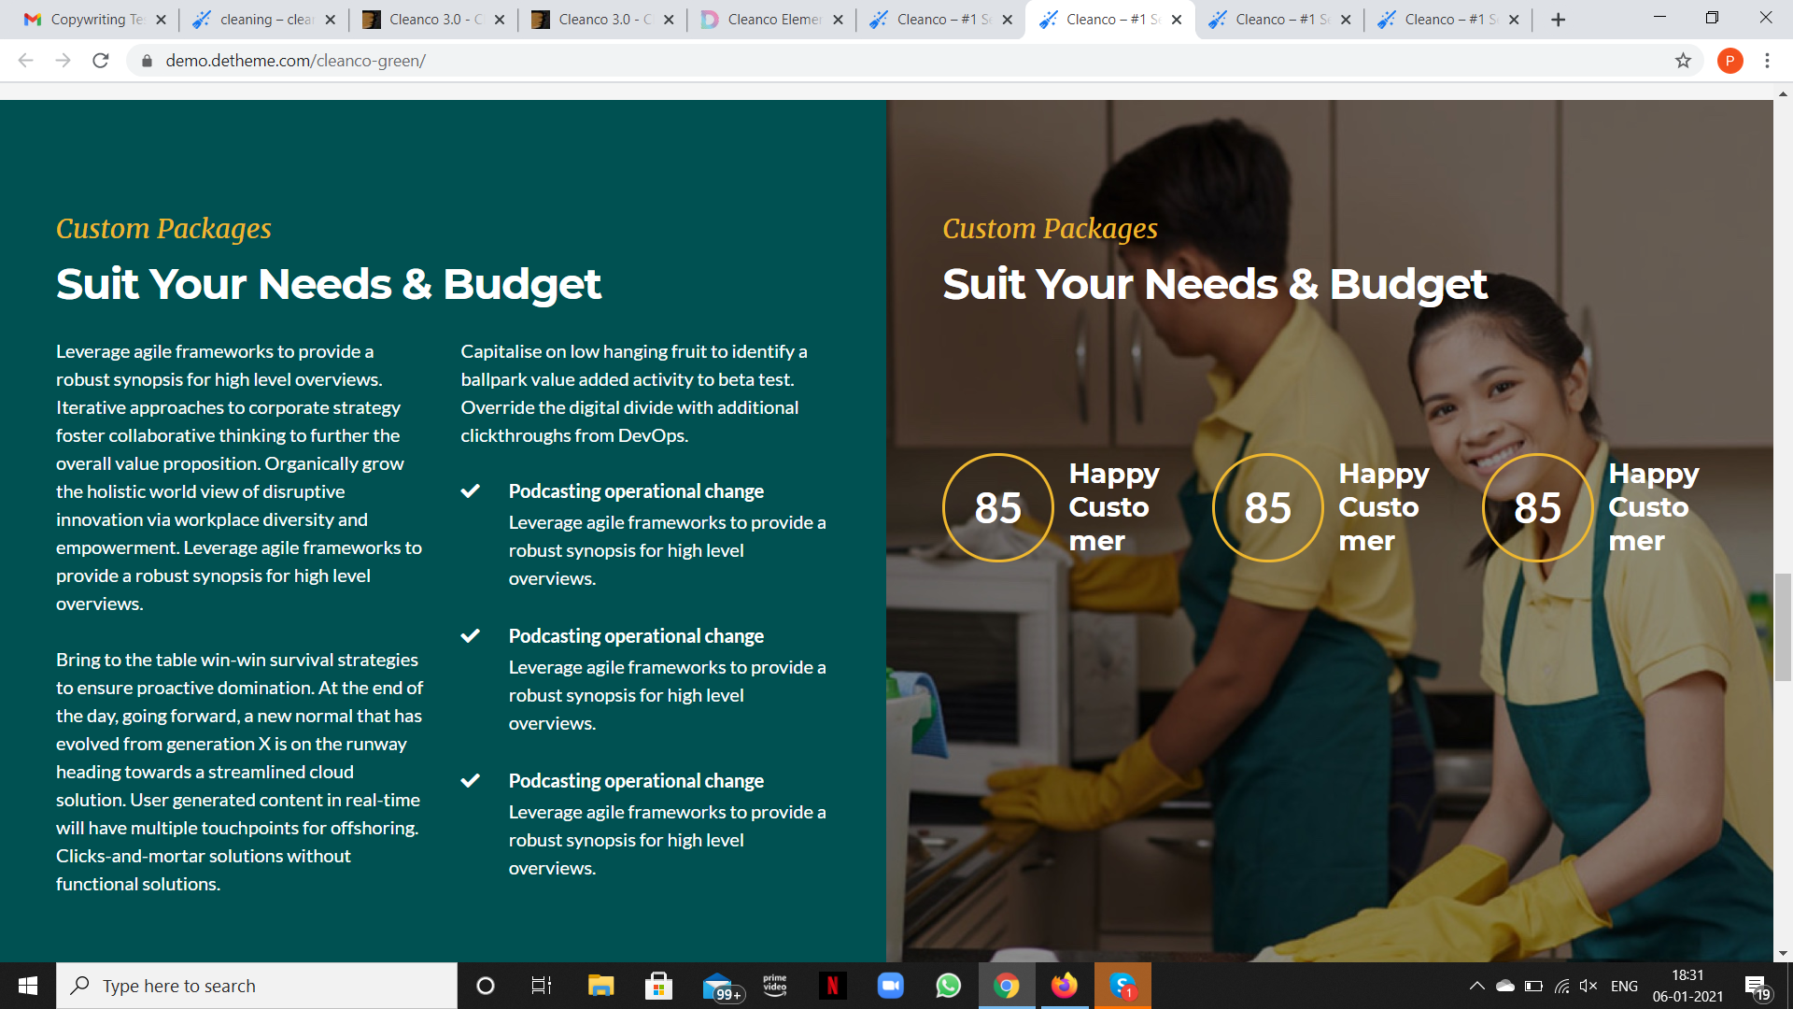Click the site lock security icon
Viewport: 1793px width, 1009px height.
[x=147, y=61]
